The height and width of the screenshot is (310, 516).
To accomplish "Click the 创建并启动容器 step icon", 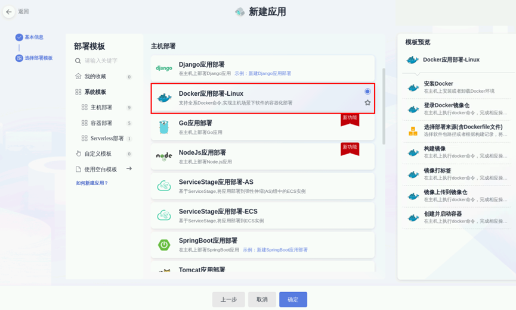I will [413, 218].
